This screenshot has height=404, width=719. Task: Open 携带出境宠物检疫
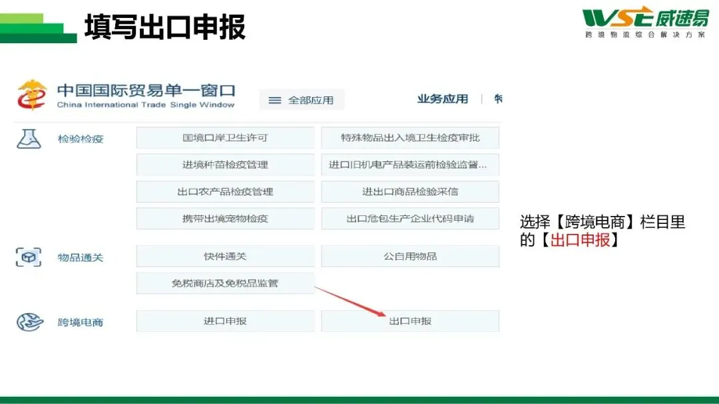click(225, 219)
